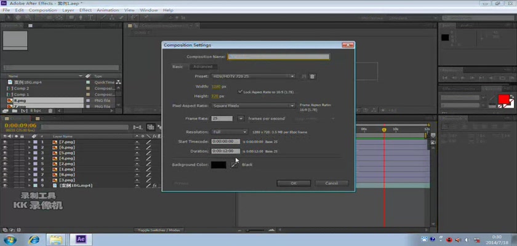Open Windows Explorer from taskbar
The width and height of the screenshot is (517, 246).
[57, 239]
